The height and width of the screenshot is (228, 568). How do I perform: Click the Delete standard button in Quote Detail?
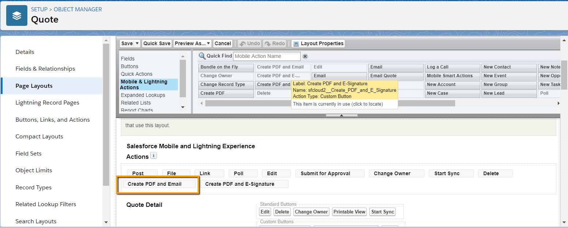(x=282, y=212)
